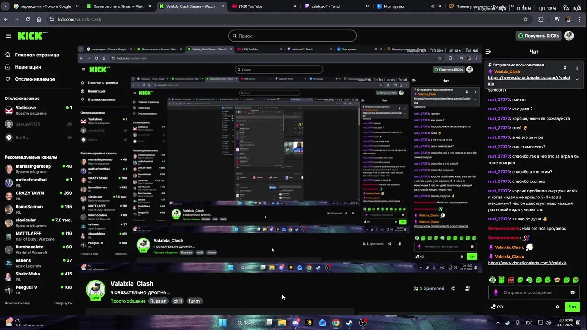Image resolution: width=587 pixels, height=330 pixels.
Task: Reload the page
Action: [28, 19]
